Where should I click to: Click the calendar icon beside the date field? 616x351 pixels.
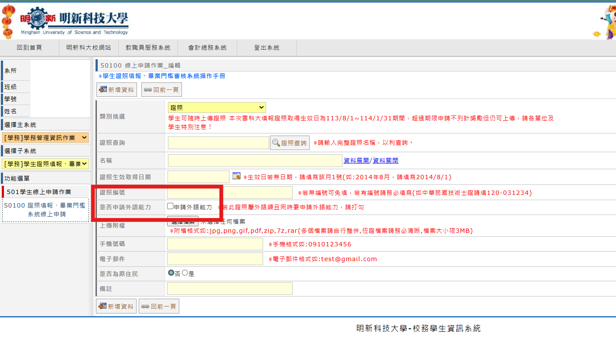coord(236,176)
